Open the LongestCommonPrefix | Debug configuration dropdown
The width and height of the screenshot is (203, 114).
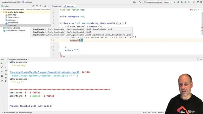pos(157,2)
